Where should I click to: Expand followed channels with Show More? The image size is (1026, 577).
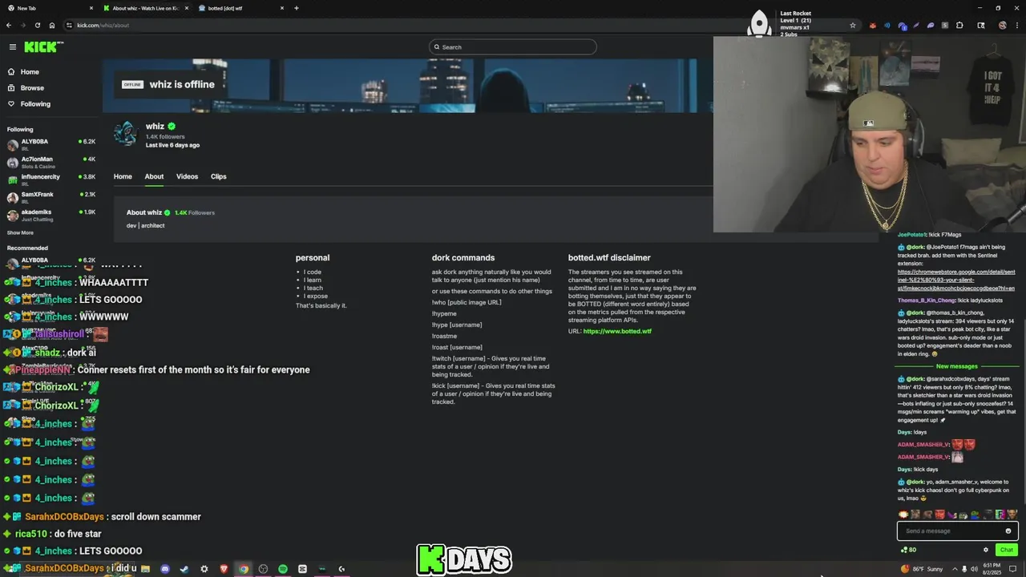coord(20,232)
